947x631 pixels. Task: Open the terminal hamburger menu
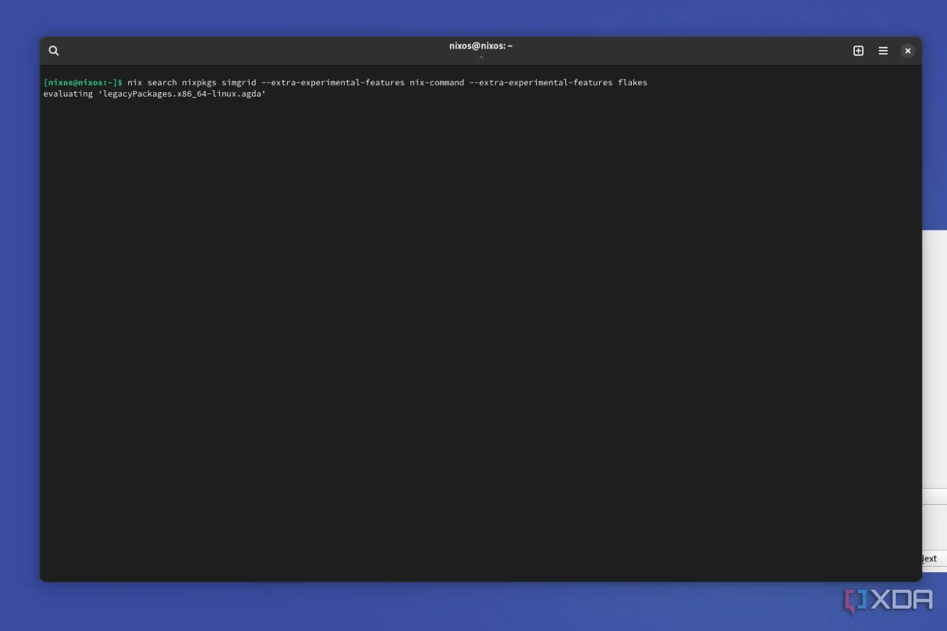[x=883, y=50]
